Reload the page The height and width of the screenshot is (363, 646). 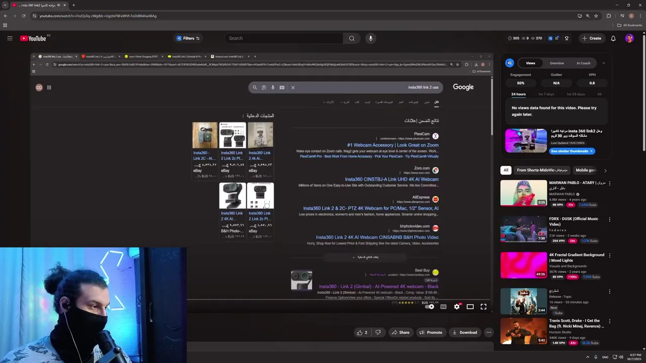(x=24, y=16)
